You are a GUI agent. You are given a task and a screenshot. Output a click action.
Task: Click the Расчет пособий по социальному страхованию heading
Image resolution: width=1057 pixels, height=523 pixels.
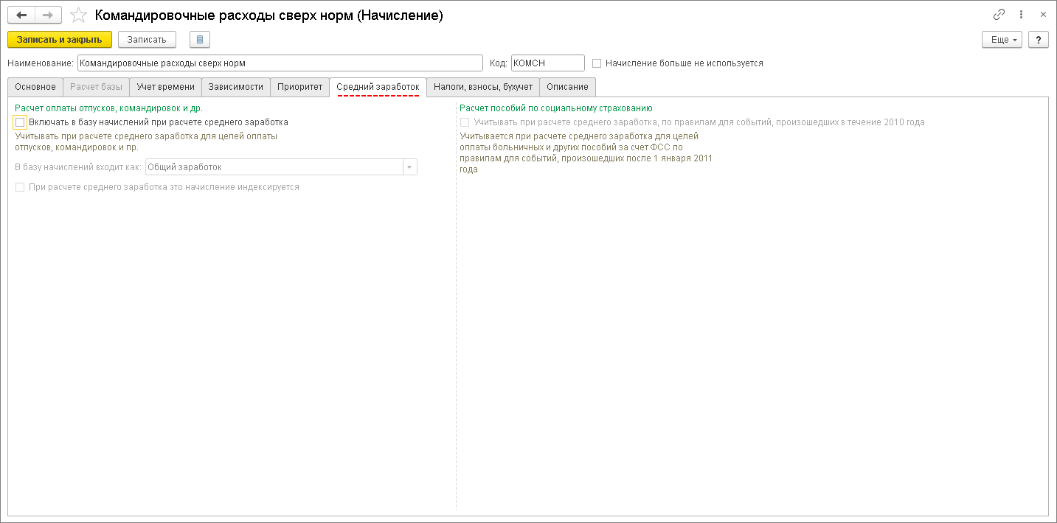556,108
